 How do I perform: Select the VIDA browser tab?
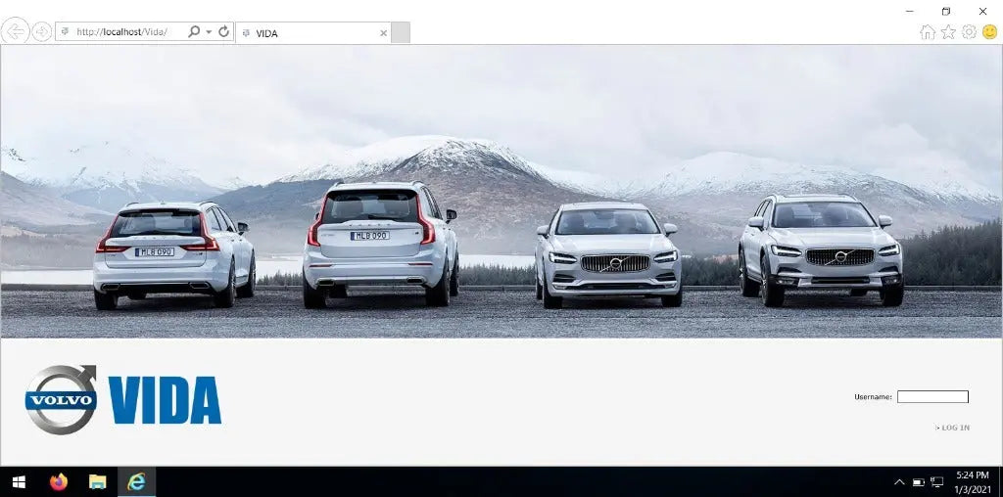click(x=312, y=32)
